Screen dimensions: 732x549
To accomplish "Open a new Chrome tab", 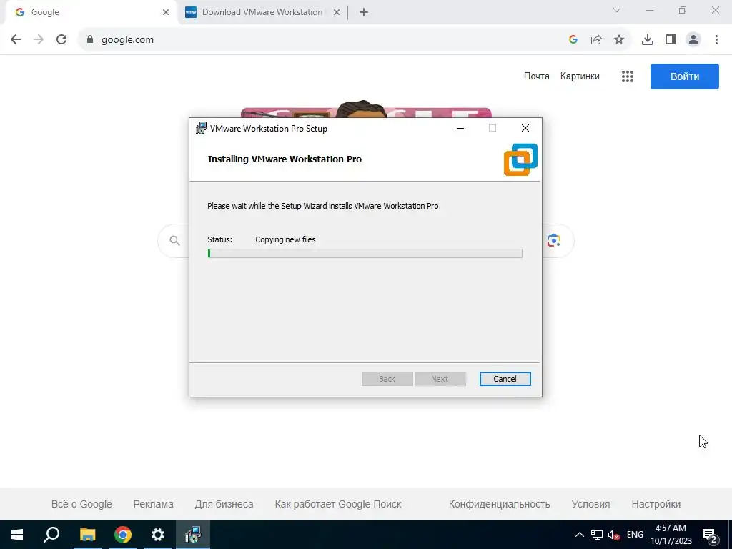I will pyautogui.click(x=364, y=13).
